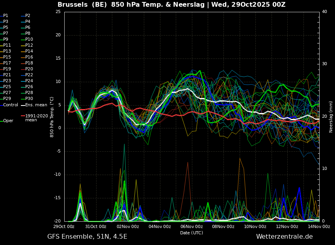
Task: Select the P22 legend entry
Action: [x=29, y=75]
